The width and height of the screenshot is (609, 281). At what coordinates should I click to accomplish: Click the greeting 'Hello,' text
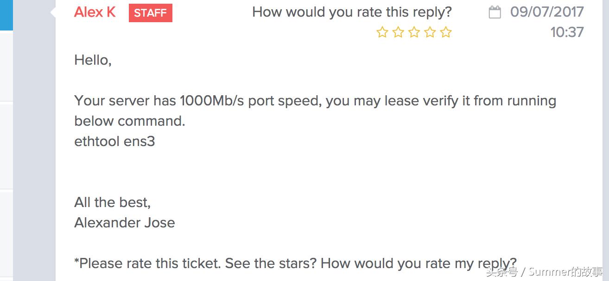92,59
